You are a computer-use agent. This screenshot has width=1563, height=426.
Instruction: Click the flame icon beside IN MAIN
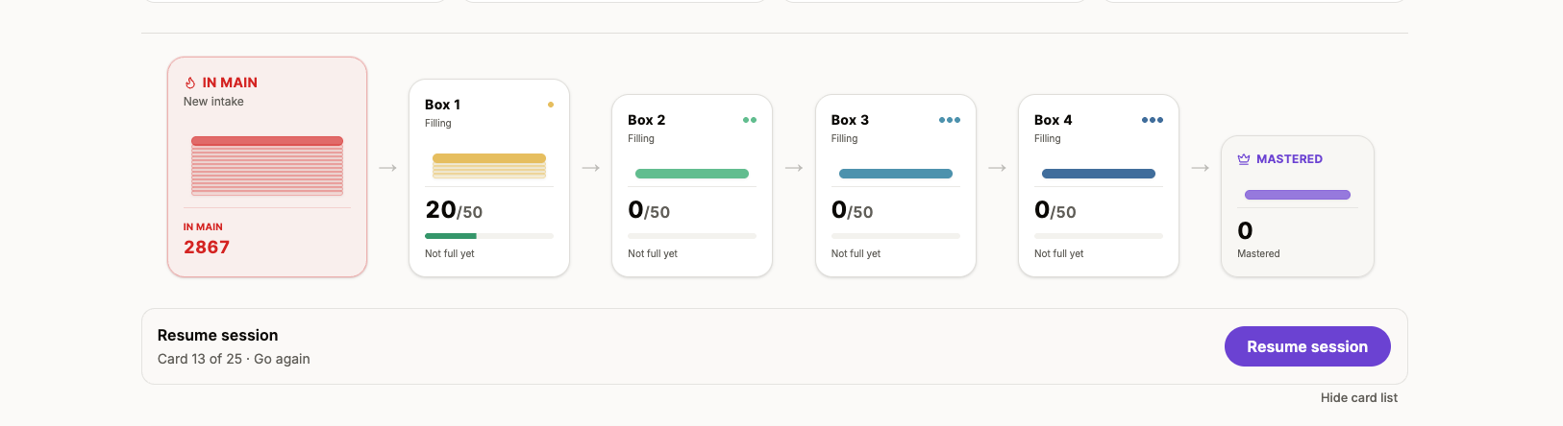tap(190, 83)
